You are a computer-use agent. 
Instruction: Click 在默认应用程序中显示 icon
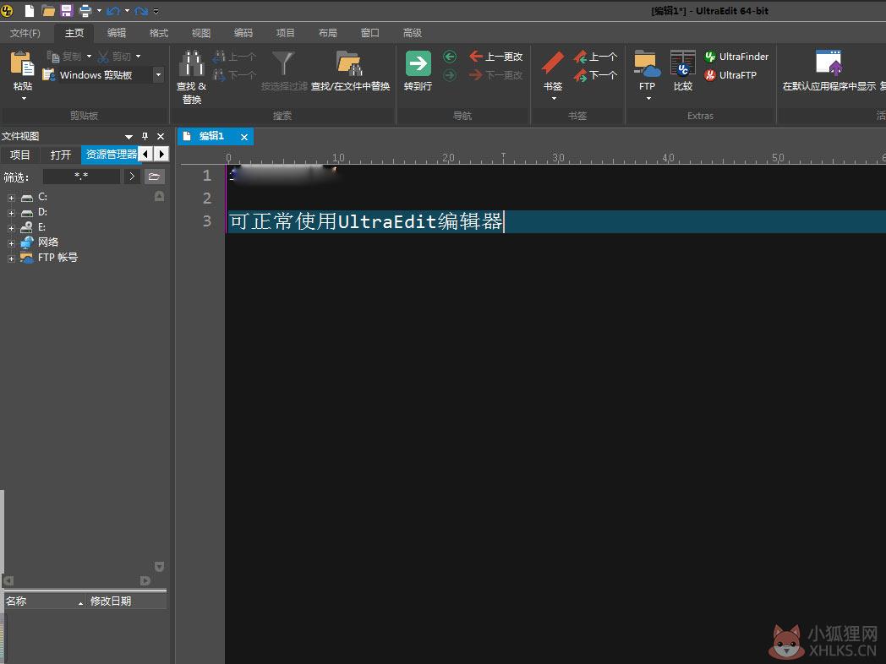click(829, 63)
